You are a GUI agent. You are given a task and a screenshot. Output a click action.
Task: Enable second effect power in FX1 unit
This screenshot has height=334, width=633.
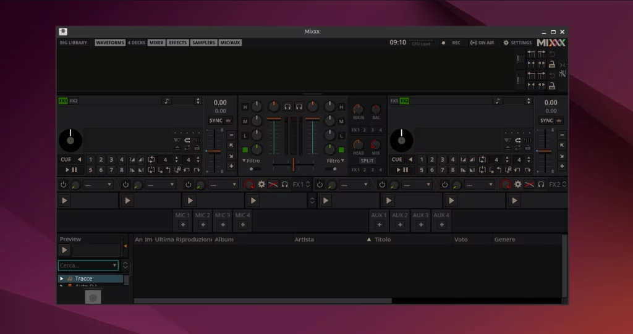(125, 185)
